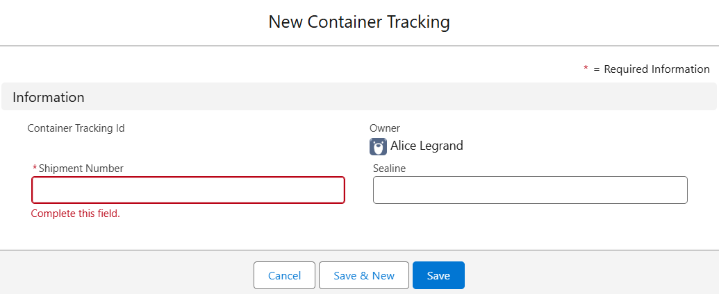The width and height of the screenshot is (719, 294).
Task: Click the Information section header
Action: click(x=359, y=97)
